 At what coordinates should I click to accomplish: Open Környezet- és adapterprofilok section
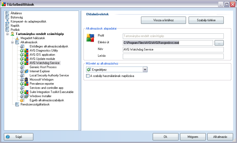tap(28, 22)
